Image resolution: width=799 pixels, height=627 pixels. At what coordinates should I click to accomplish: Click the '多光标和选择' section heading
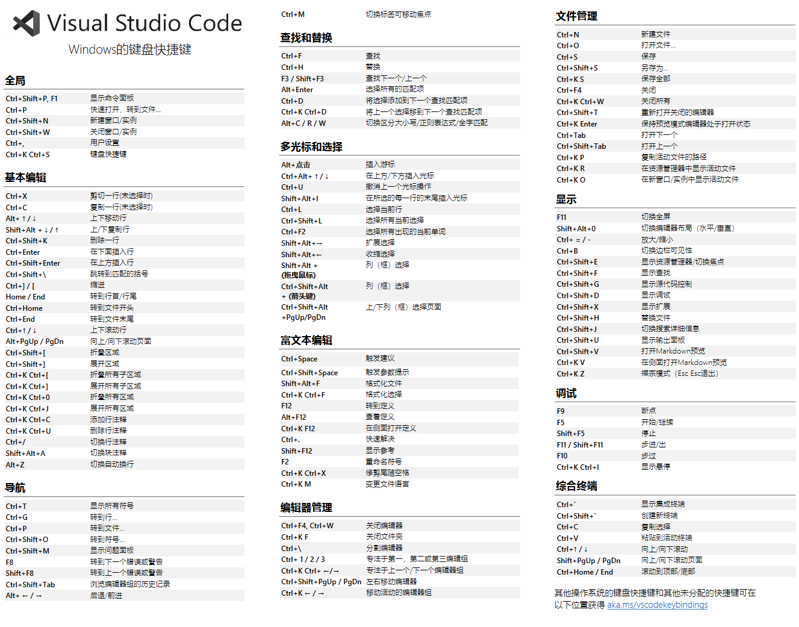311,147
